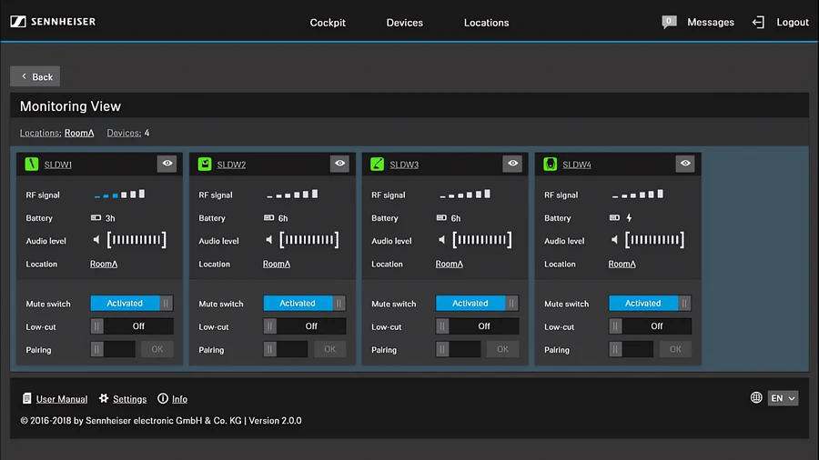
Task: Deactivate the SLDW1 mute switch
Action: point(132,303)
